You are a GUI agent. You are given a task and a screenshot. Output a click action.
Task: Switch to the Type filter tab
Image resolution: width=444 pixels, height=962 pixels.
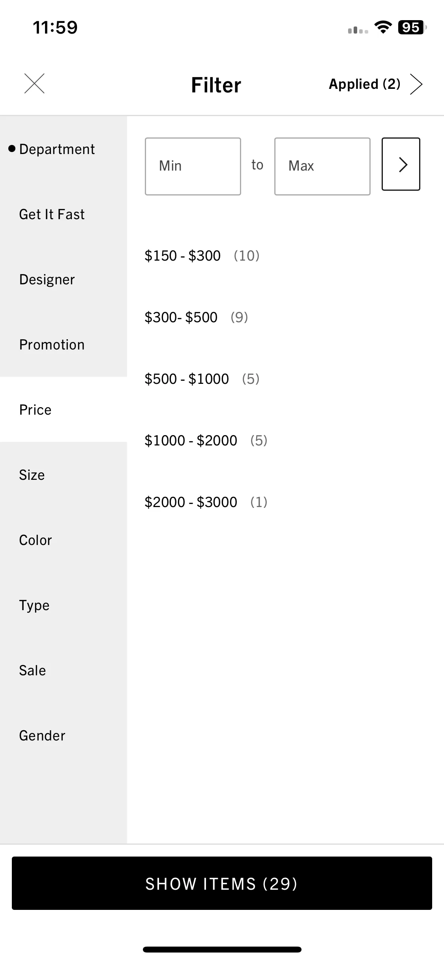pyautogui.click(x=64, y=605)
